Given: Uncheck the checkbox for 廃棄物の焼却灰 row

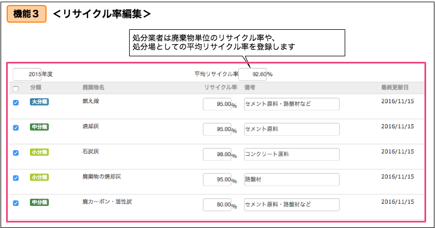Looking at the screenshot, I should 16,178.
